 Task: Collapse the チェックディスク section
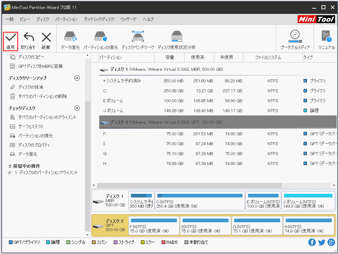pos(77,108)
